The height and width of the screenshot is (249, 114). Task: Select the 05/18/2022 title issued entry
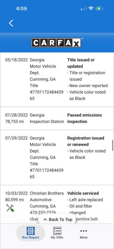click(57, 79)
